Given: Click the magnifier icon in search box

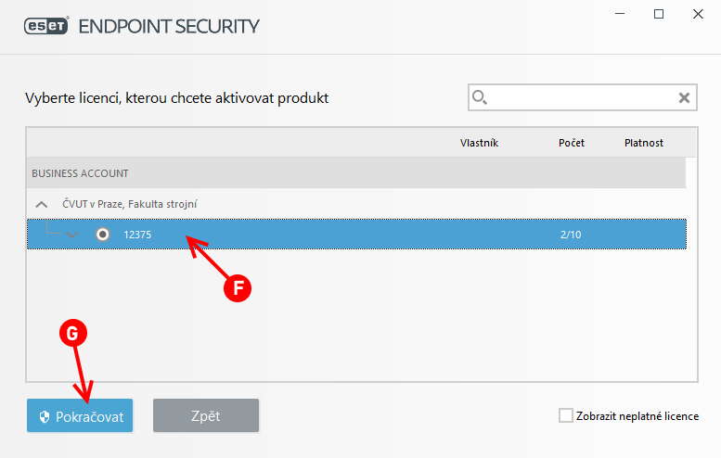Looking at the screenshot, I should coord(480,97).
